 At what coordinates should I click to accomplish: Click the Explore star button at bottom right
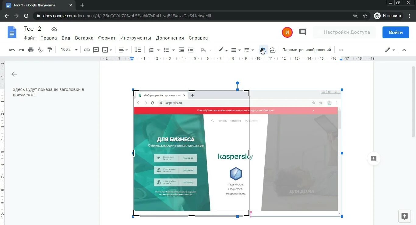tap(404, 216)
